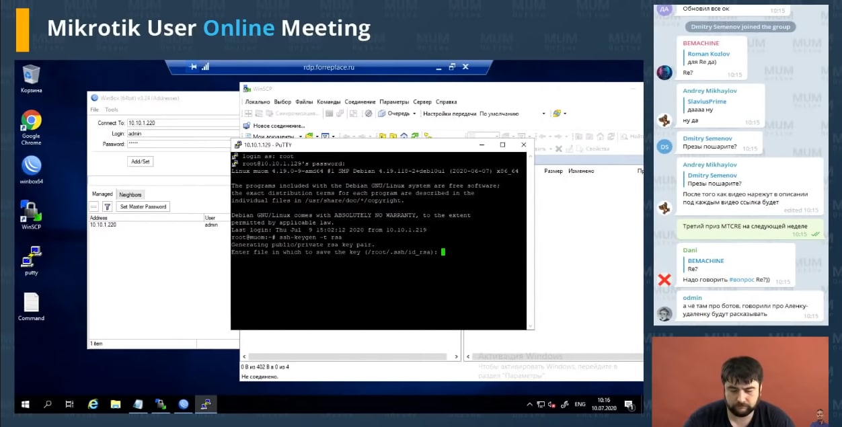842x427 pixels.
Task: Open the Google Chrome desktop icon
Action: point(31,127)
